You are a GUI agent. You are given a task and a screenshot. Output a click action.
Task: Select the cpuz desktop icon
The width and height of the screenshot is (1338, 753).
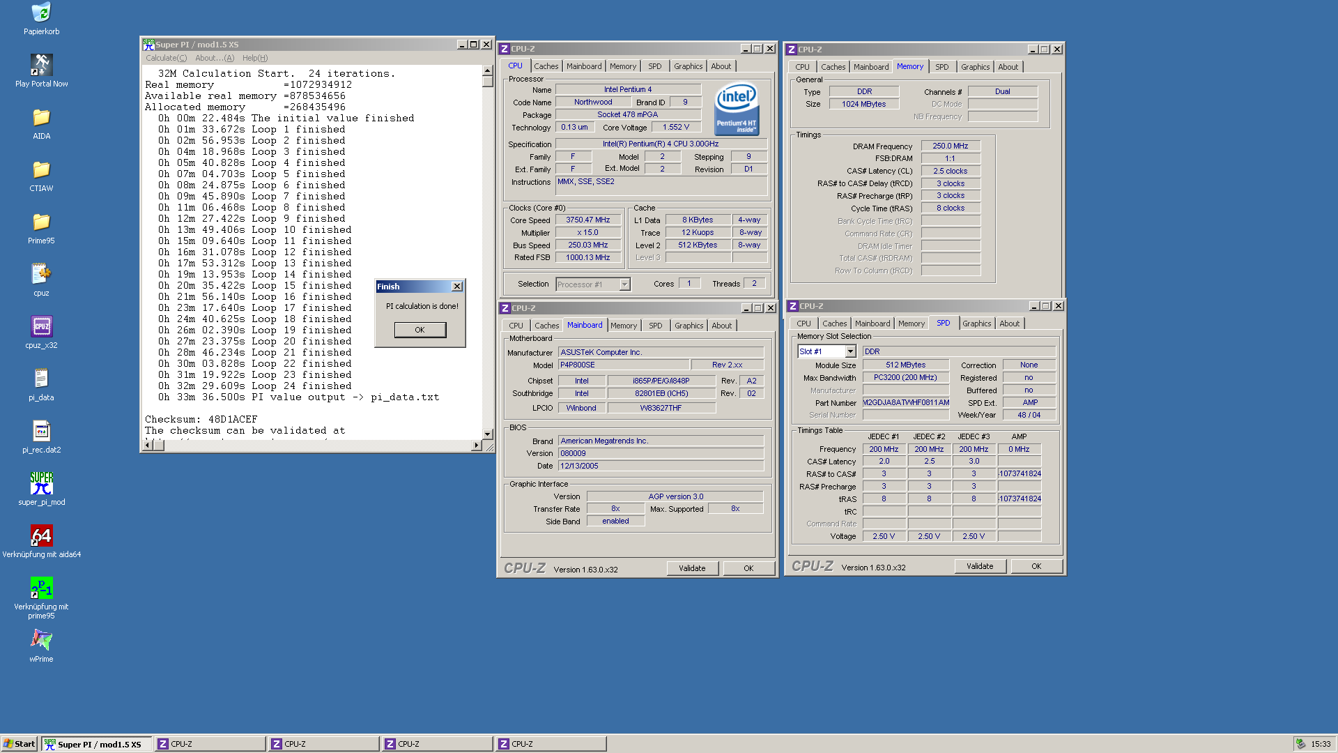point(41,273)
